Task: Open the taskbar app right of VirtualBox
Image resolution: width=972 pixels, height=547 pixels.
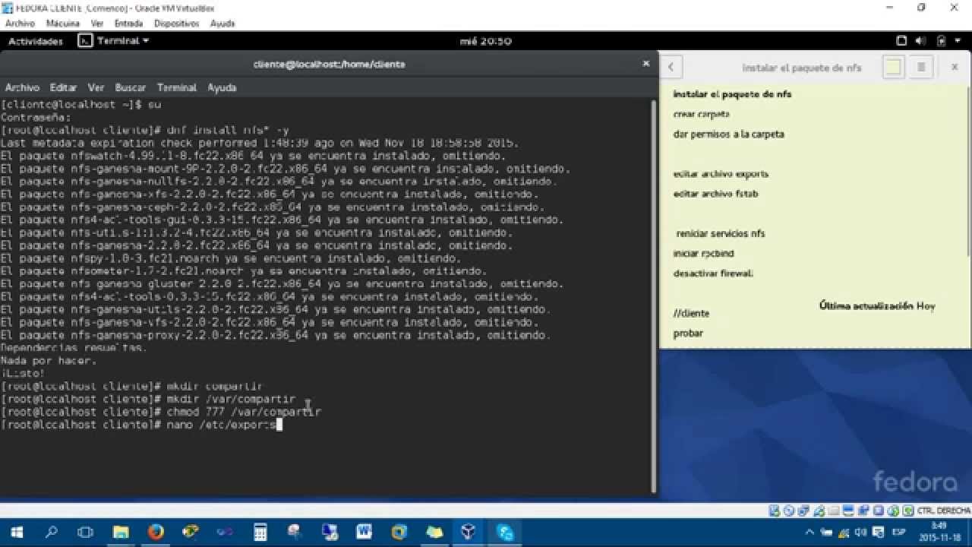Action: pos(504,532)
